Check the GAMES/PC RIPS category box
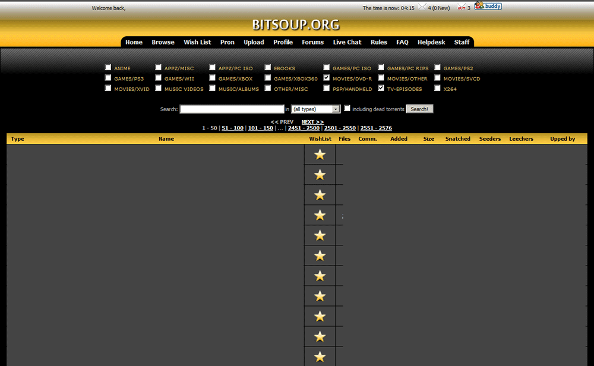The image size is (594, 366). tap(381, 68)
